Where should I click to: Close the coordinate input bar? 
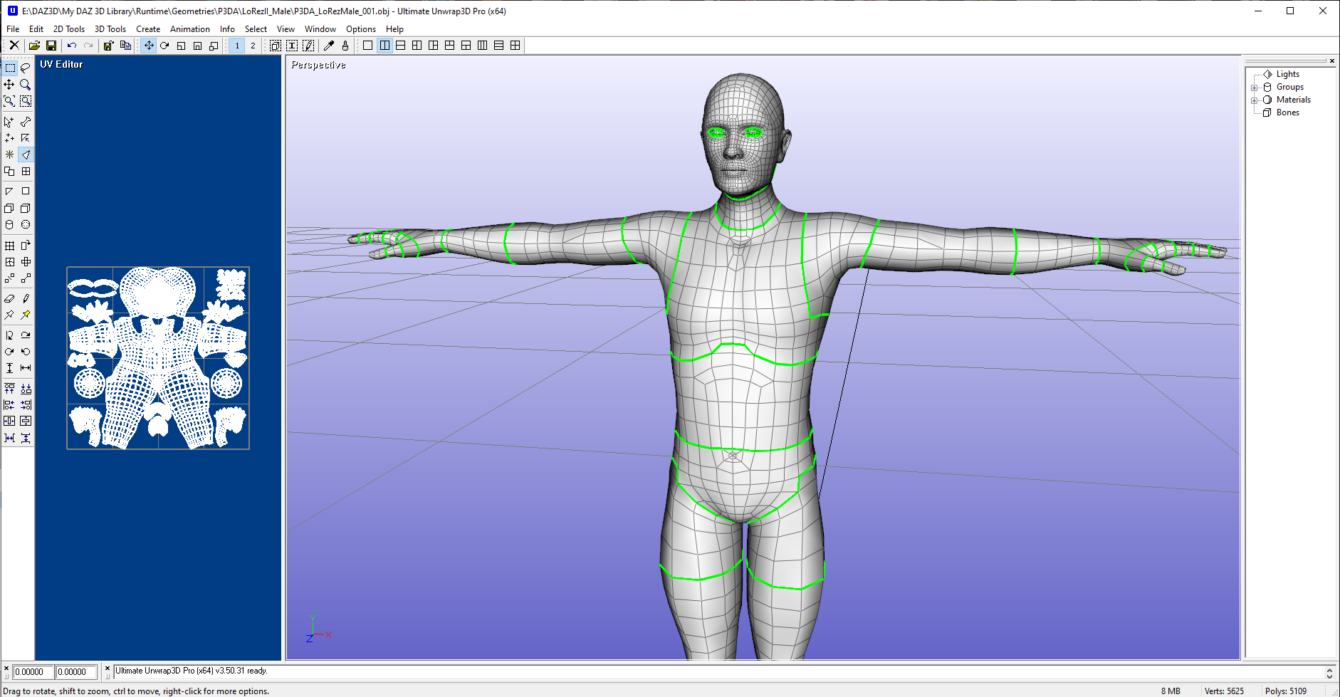coord(6,669)
